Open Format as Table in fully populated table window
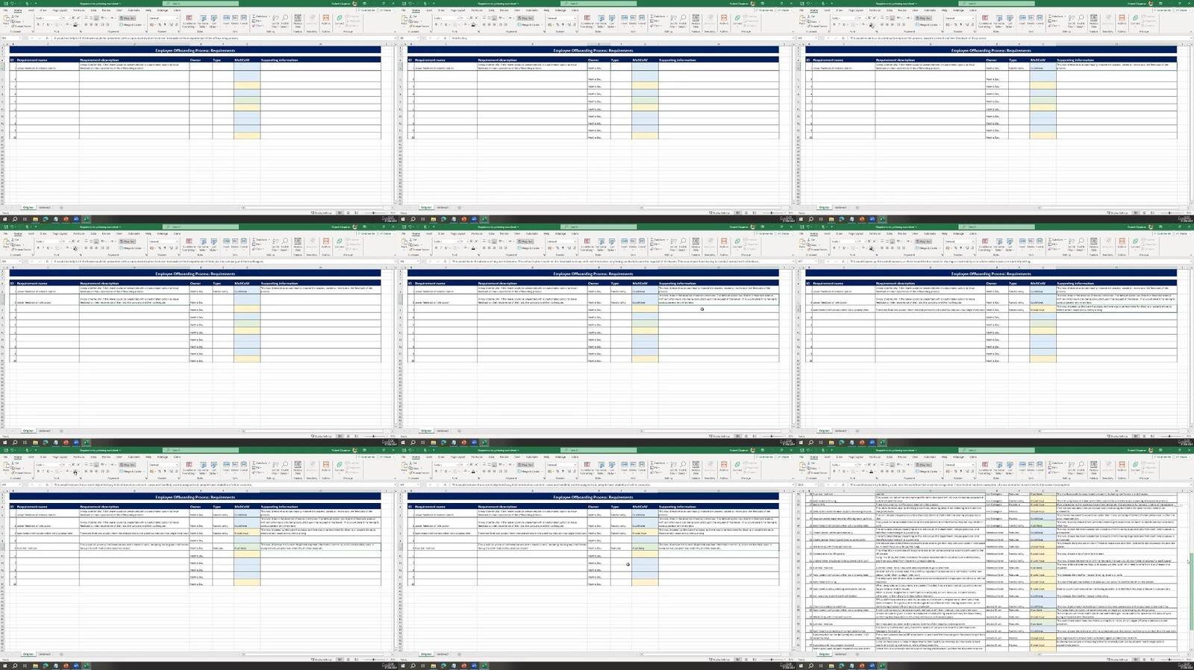Screen dimensions: 1194x670 (x=999, y=468)
